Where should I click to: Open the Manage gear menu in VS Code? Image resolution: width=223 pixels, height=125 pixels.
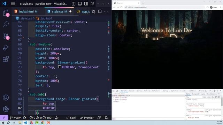[6, 109]
